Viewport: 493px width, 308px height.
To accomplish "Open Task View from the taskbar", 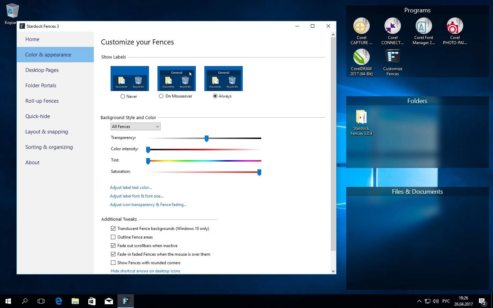I will [41, 301].
